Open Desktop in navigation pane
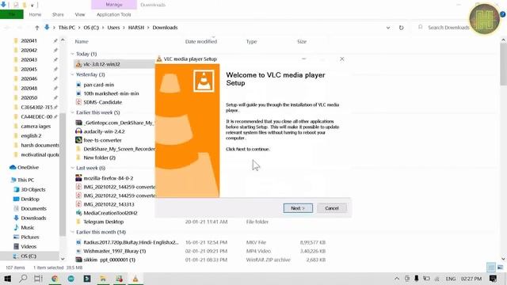This screenshot has height=285, width=507. [30, 199]
